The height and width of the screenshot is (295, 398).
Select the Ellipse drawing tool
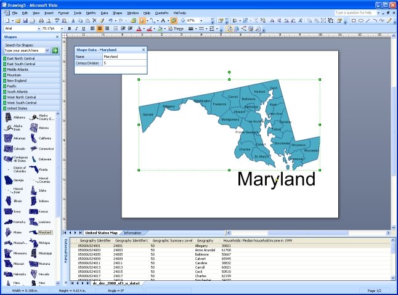(x=360, y=20)
